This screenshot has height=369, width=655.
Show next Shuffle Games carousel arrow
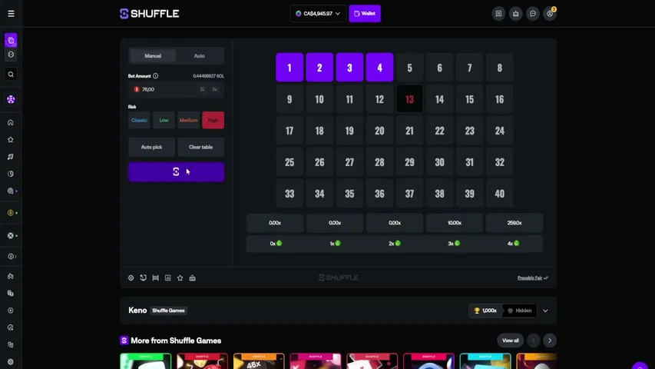pyautogui.click(x=550, y=341)
